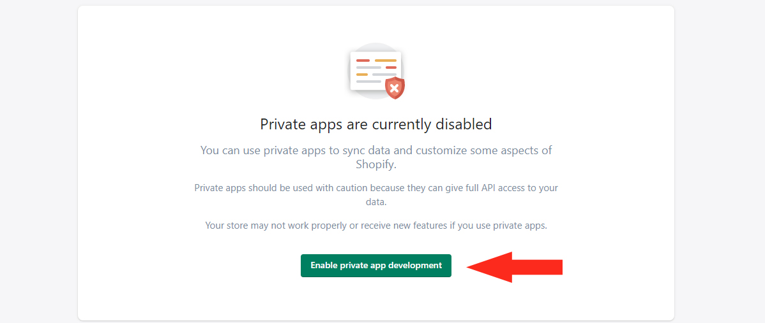Click the Enable private app development button
This screenshot has height=323, width=765.
point(375,266)
